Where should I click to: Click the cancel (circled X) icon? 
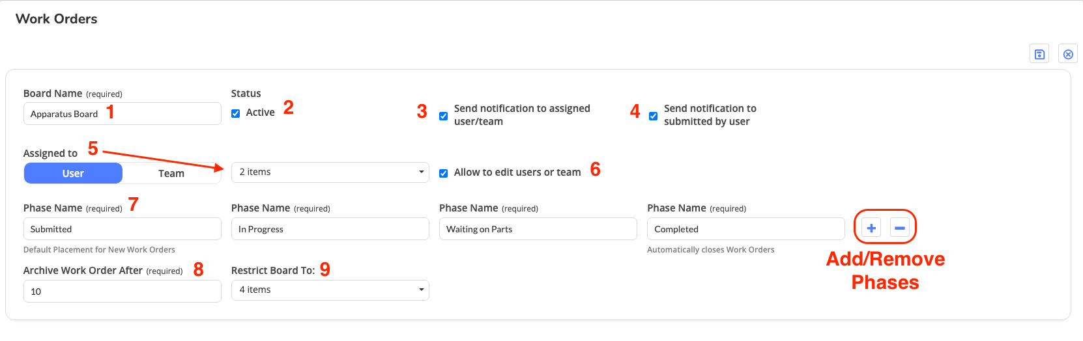pyautogui.click(x=1068, y=54)
